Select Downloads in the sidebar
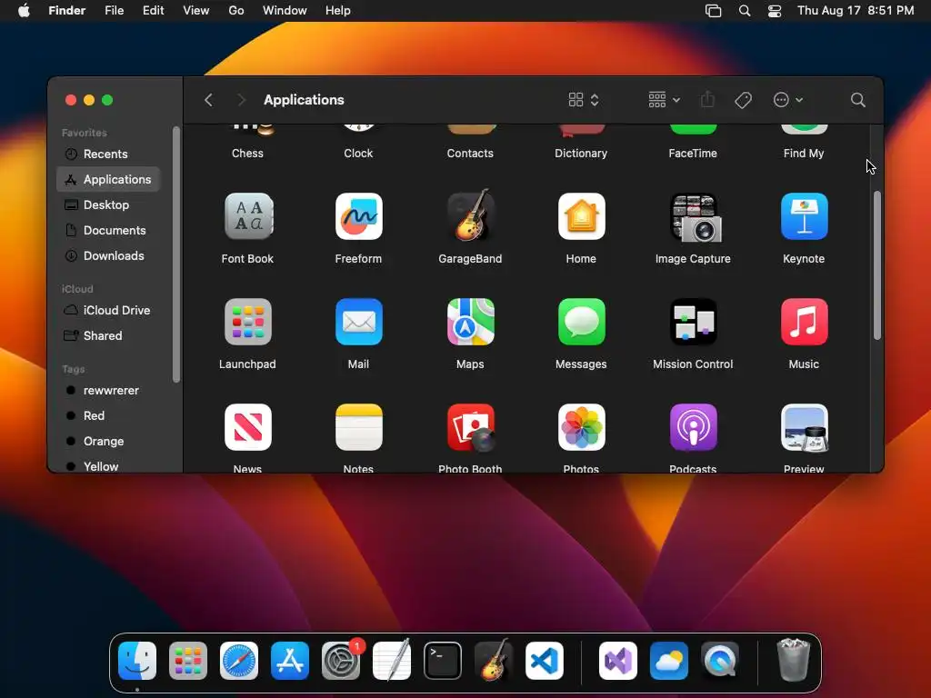The height and width of the screenshot is (698, 931). point(109,255)
